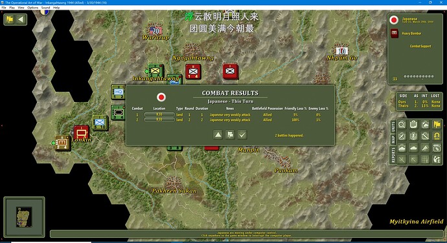Screen dimensions: 447x243
Task: Select the red Japanese unit near Ngagahtawng
Action: [x=193, y=72]
